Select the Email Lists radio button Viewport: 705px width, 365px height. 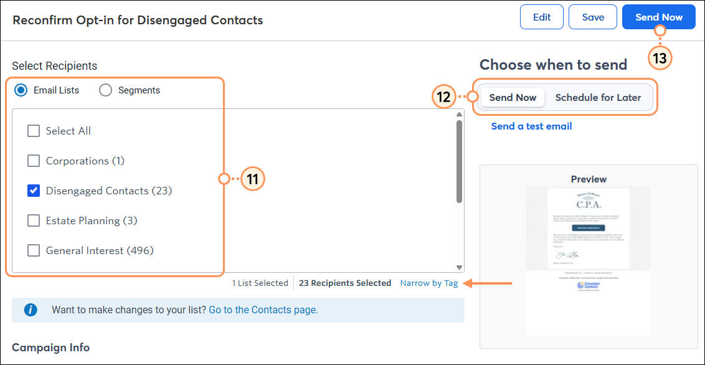click(21, 90)
